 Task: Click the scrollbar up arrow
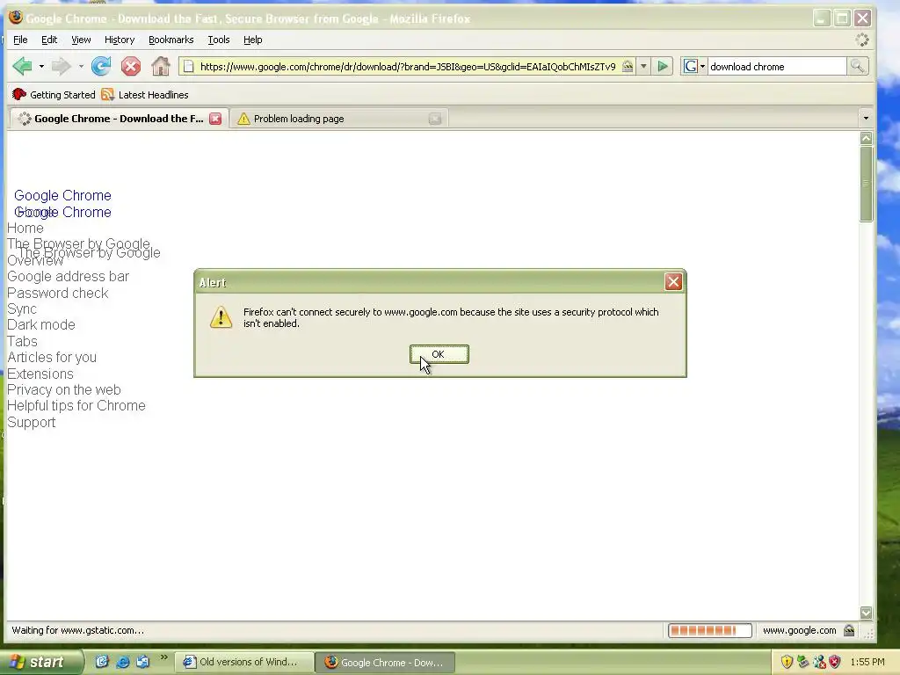(866, 138)
